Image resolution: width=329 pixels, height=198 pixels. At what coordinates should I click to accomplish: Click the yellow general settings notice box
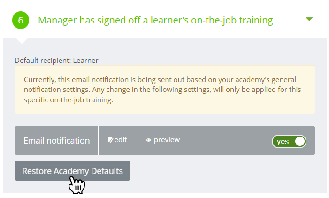click(x=165, y=90)
